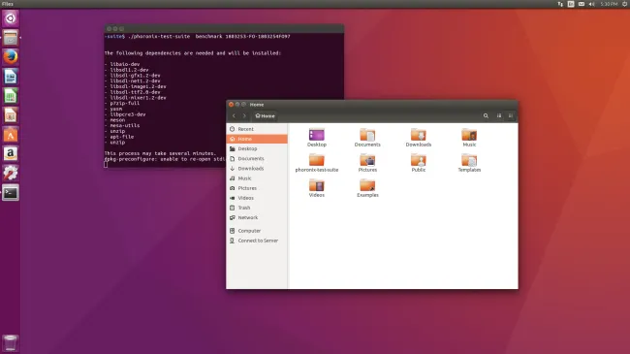
Task: Click the search icon in Files toolbar
Action: point(486,115)
